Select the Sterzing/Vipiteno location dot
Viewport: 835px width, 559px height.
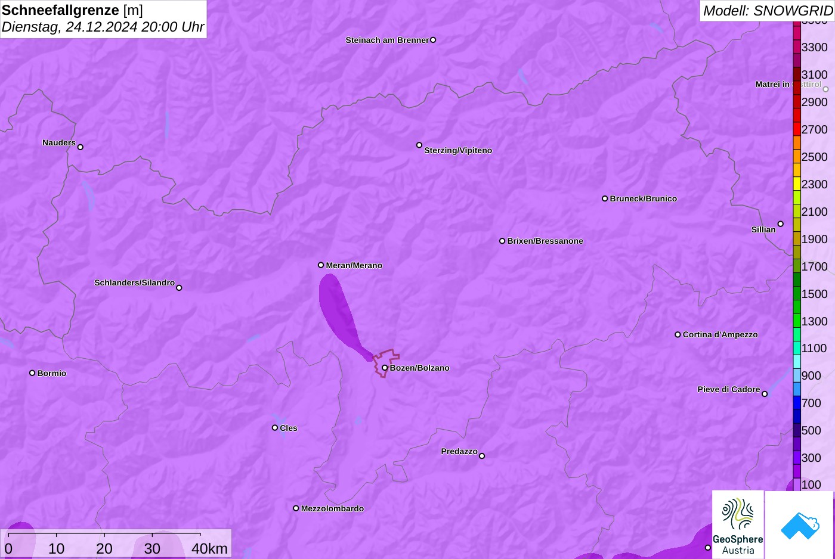(419, 145)
